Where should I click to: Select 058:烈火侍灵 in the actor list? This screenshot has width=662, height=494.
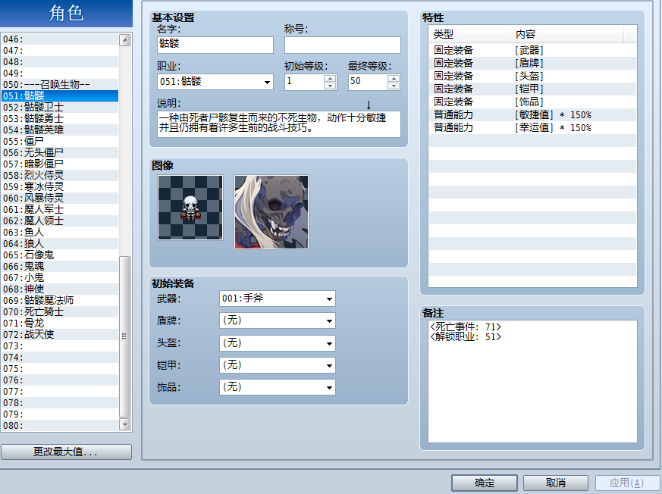point(60,176)
